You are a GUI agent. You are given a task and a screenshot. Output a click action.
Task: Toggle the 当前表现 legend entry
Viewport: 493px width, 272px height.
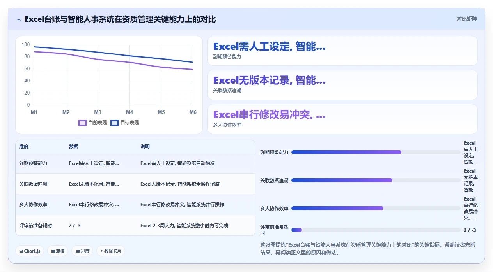tap(93, 123)
